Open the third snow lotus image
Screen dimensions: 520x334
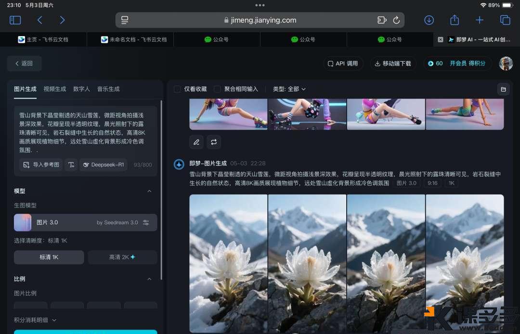coord(386,263)
